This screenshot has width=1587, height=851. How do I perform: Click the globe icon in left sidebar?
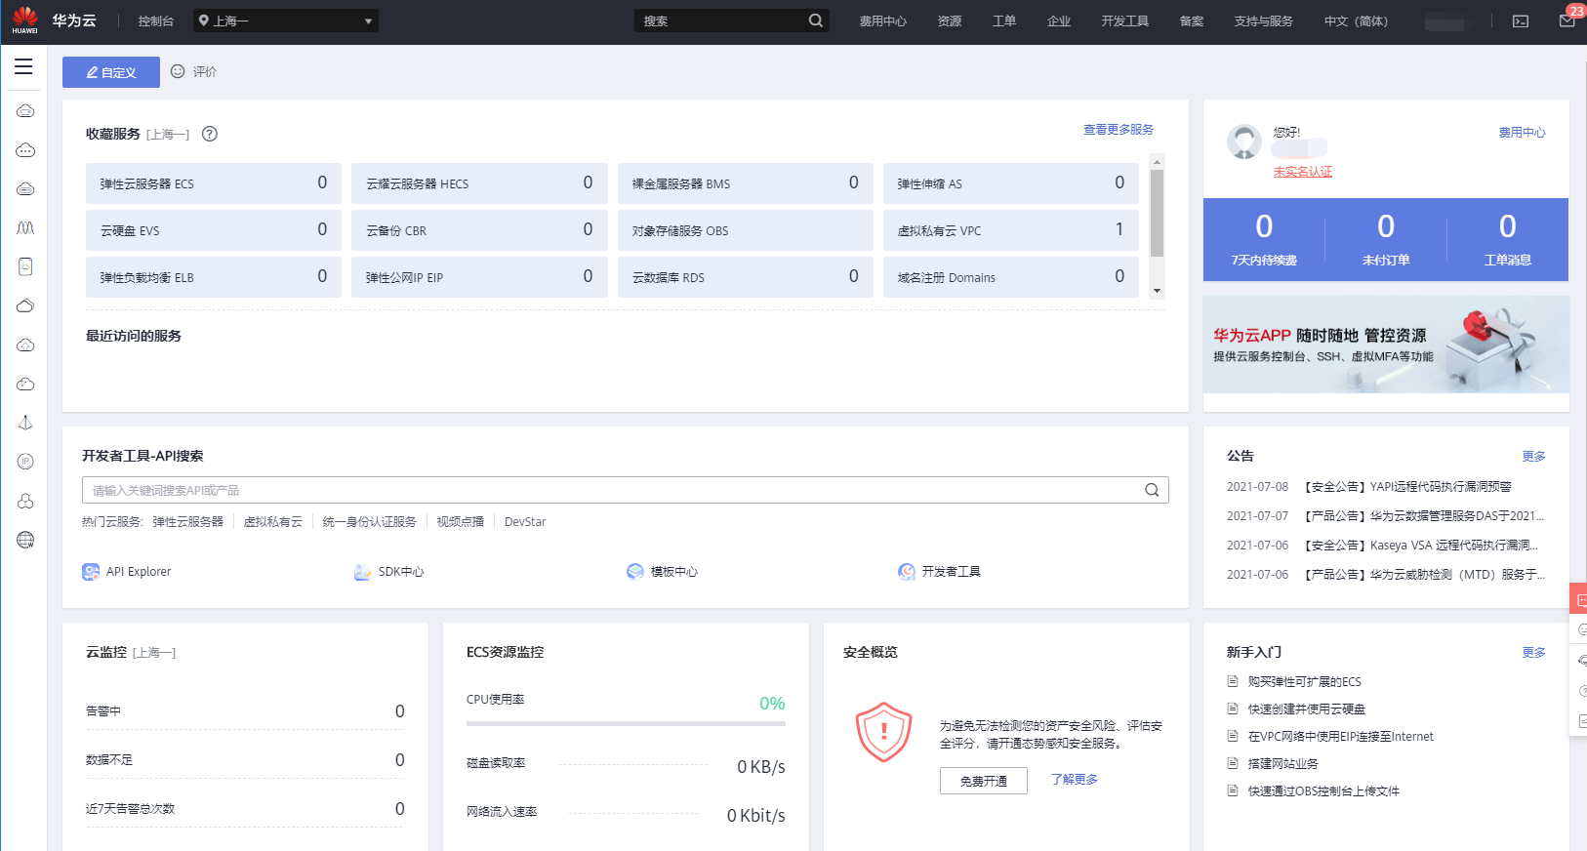25,540
